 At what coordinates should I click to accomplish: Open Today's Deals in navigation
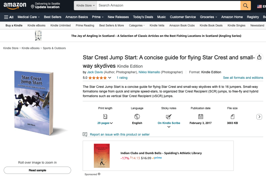[x=143, y=17]
